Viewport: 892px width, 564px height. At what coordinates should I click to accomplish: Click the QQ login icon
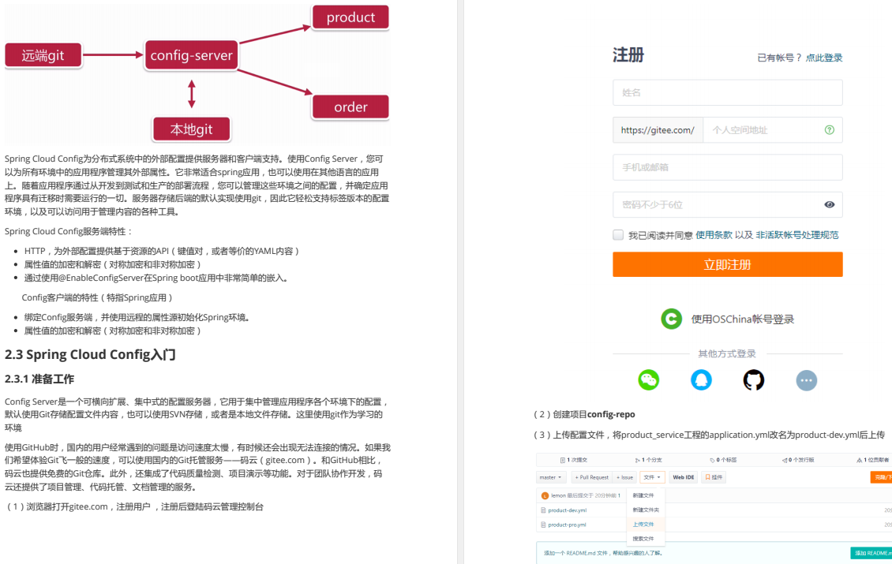coord(700,379)
